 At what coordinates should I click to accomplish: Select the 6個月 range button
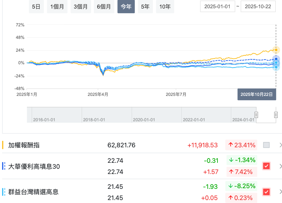104,7
